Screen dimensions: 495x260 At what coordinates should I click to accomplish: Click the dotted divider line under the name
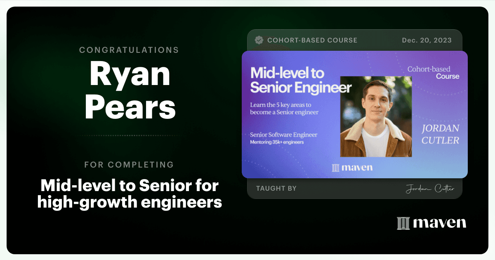click(x=129, y=135)
